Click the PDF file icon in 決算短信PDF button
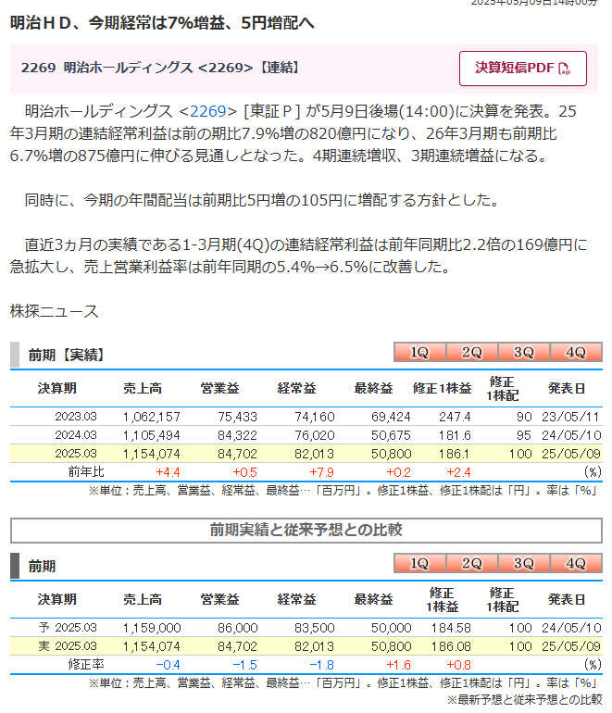This screenshot has width=612, height=713. tap(564, 69)
